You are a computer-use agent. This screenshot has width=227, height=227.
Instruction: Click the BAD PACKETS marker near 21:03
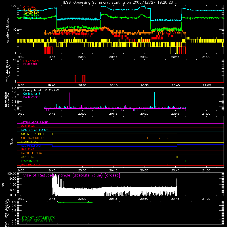pyautogui.click(x=214, y=165)
